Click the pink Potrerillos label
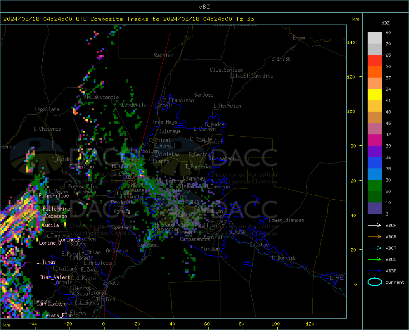The height and width of the screenshot is (330, 409). click(54, 196)
